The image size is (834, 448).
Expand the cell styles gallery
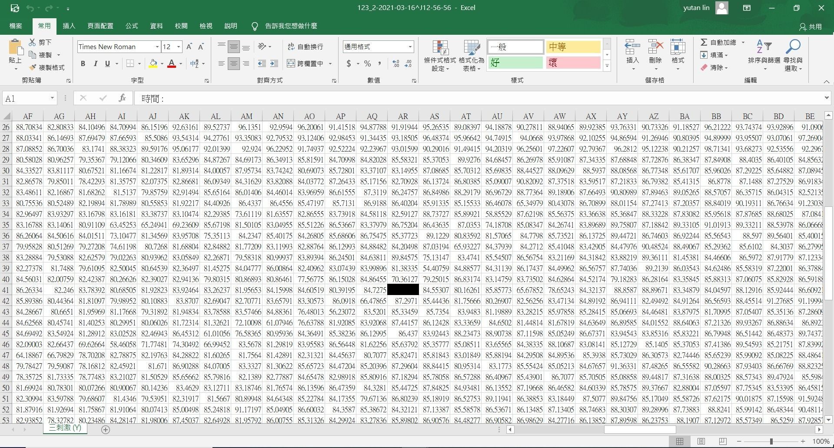tap(607, 66)
